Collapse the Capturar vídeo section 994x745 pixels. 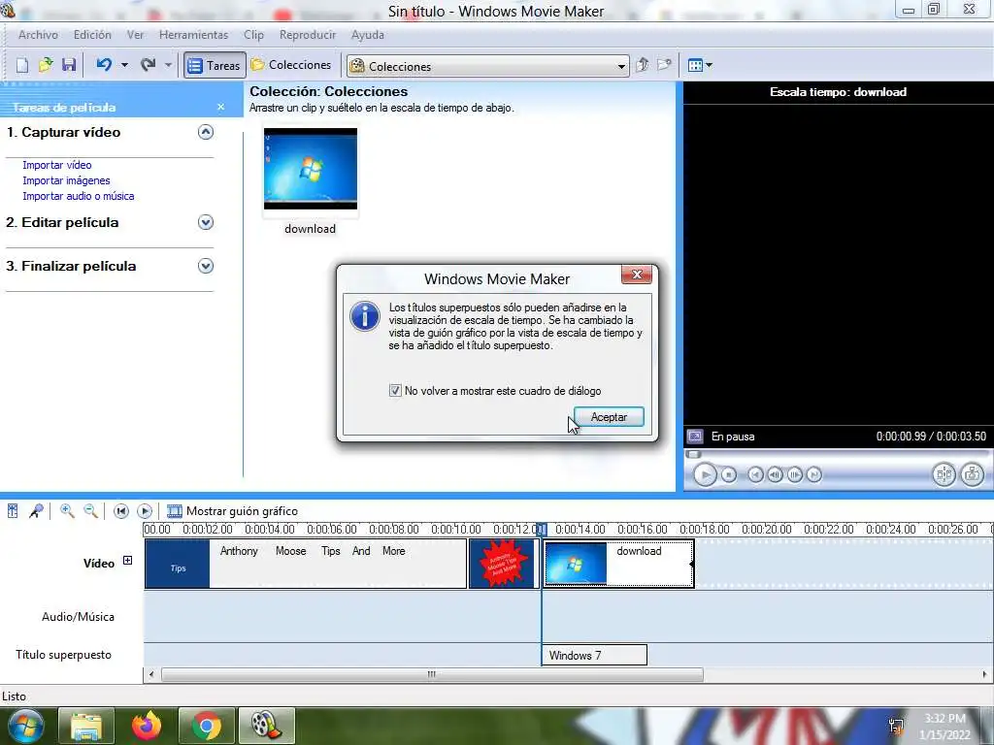pos(206,132)
